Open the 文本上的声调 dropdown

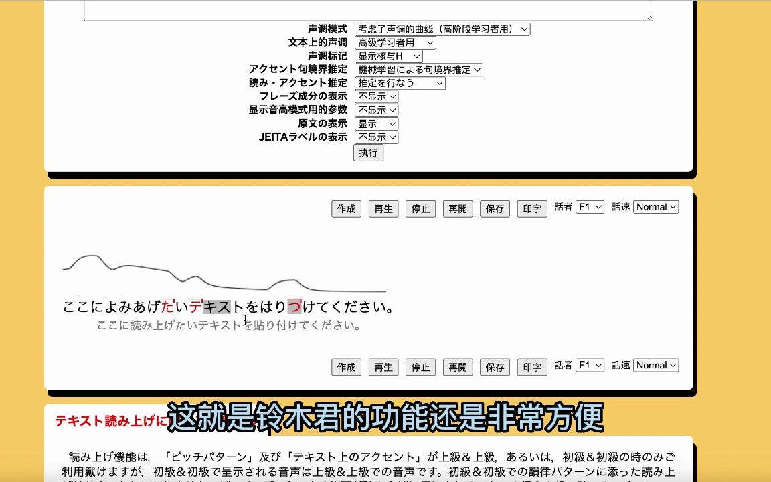pyautogui.click(x=394, y=42)
